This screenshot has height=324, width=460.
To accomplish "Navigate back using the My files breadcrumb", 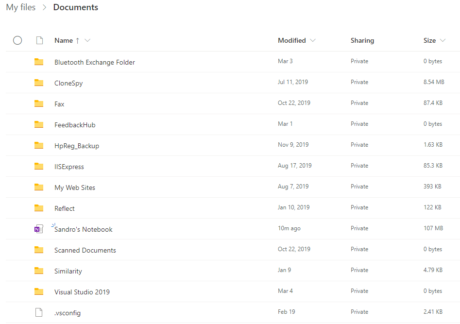I will tap(20, 7).
